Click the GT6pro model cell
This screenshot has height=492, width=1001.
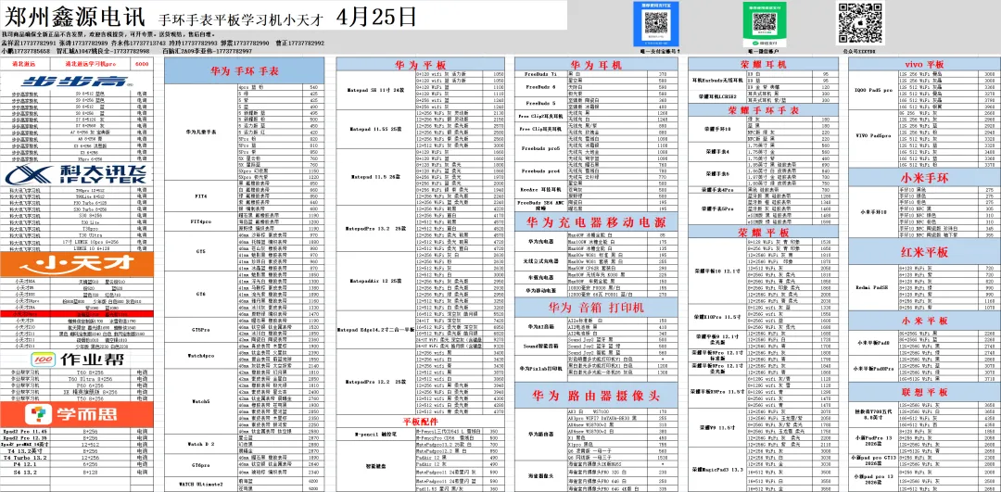click(x=201, y=465)
